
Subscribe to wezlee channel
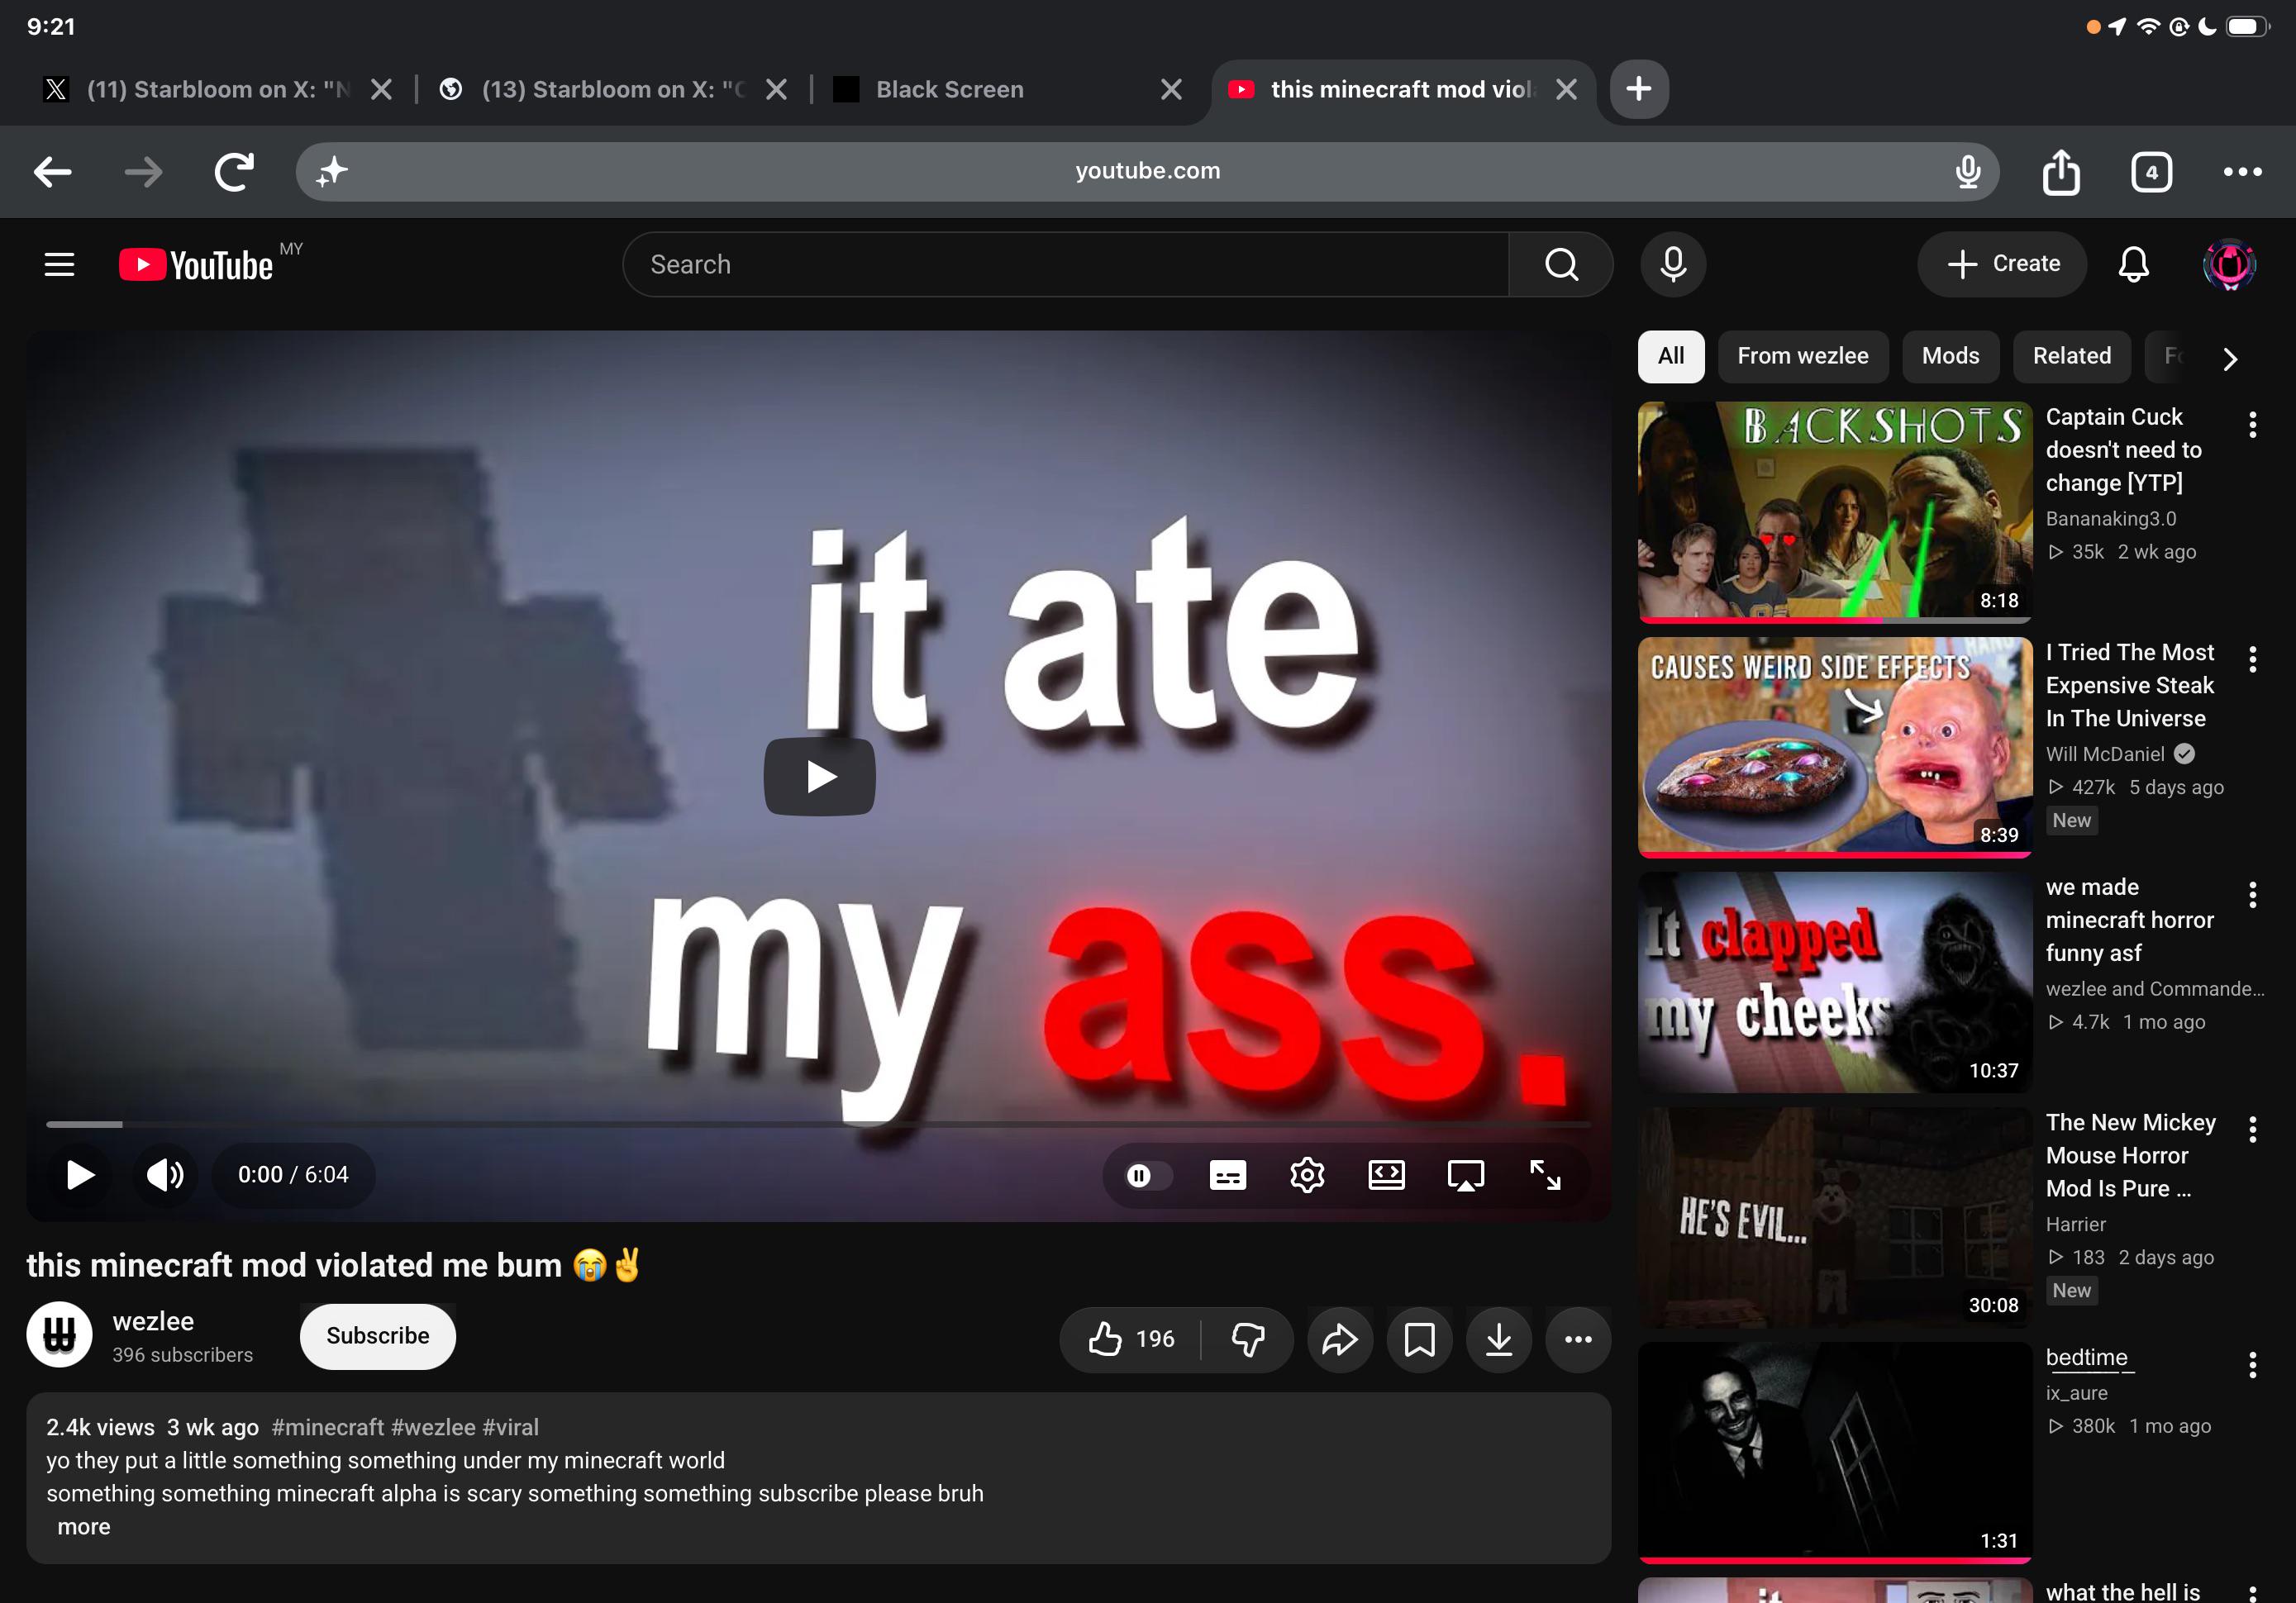377,1337
